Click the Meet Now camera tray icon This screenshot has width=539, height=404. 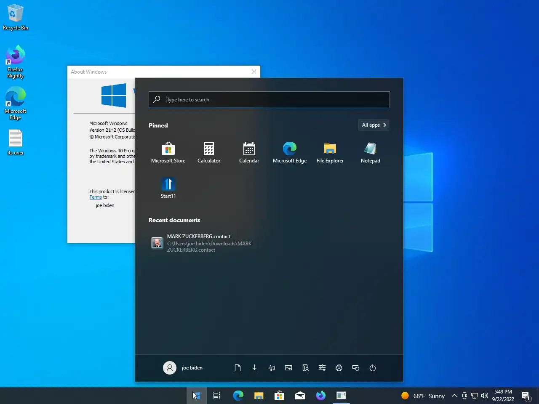[464, 396]
